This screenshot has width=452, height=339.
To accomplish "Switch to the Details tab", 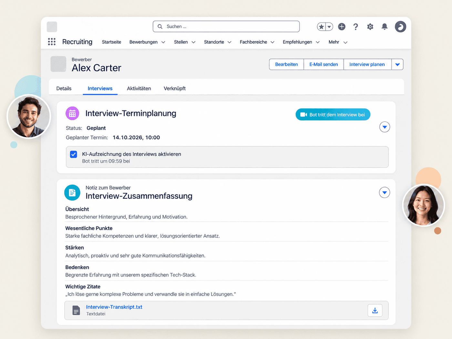I will [x=64, y=88].
